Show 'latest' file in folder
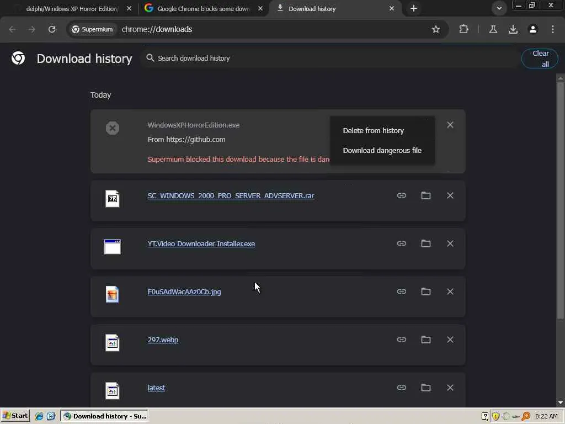This screenshot has width=565, height=424. (426, 388)
